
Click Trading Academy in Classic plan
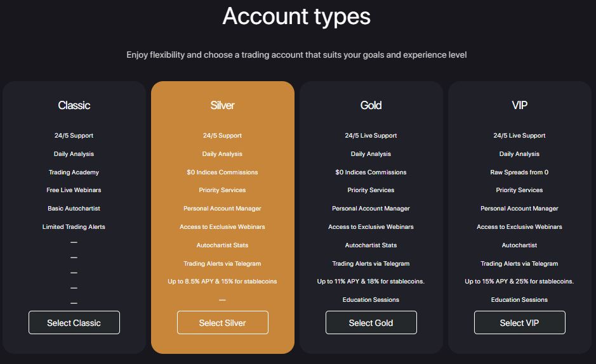(x=74, y=172)
